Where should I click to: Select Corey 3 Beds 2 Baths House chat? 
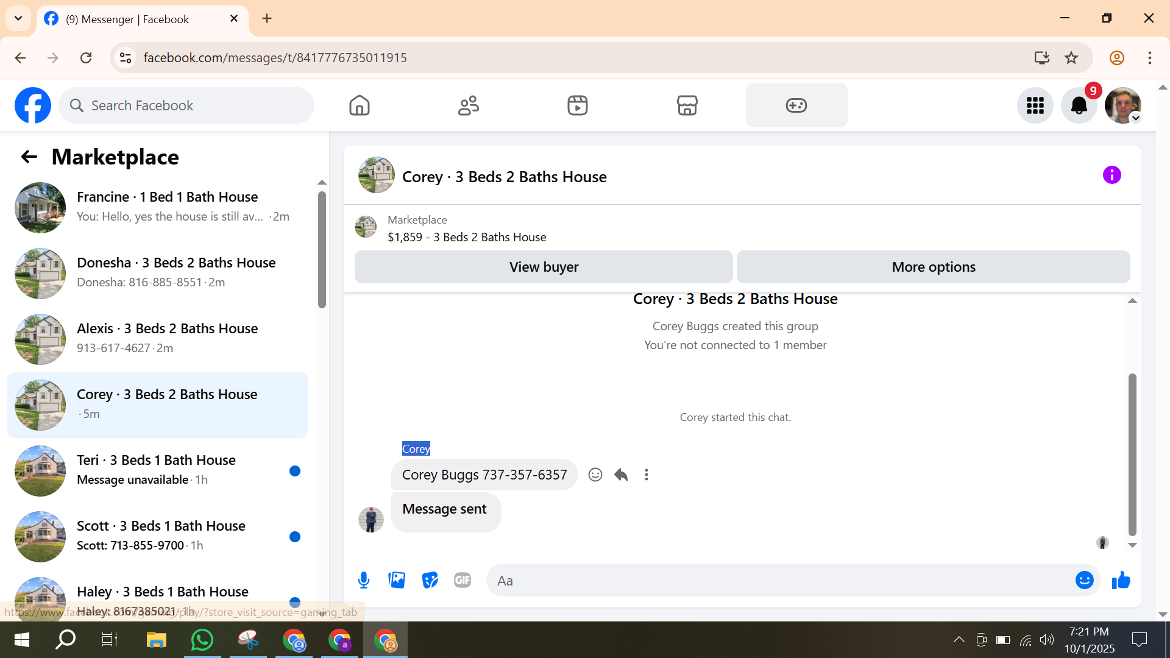point(157,405)
